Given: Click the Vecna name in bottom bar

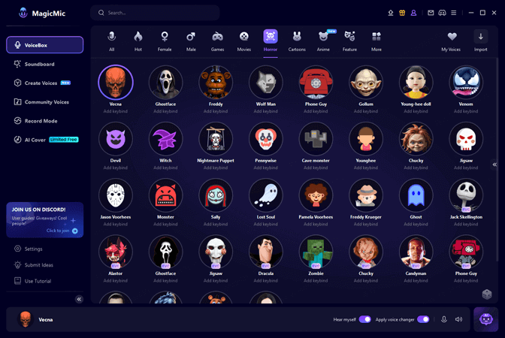Looking at the screenshot, I should [x=46, y=320].
